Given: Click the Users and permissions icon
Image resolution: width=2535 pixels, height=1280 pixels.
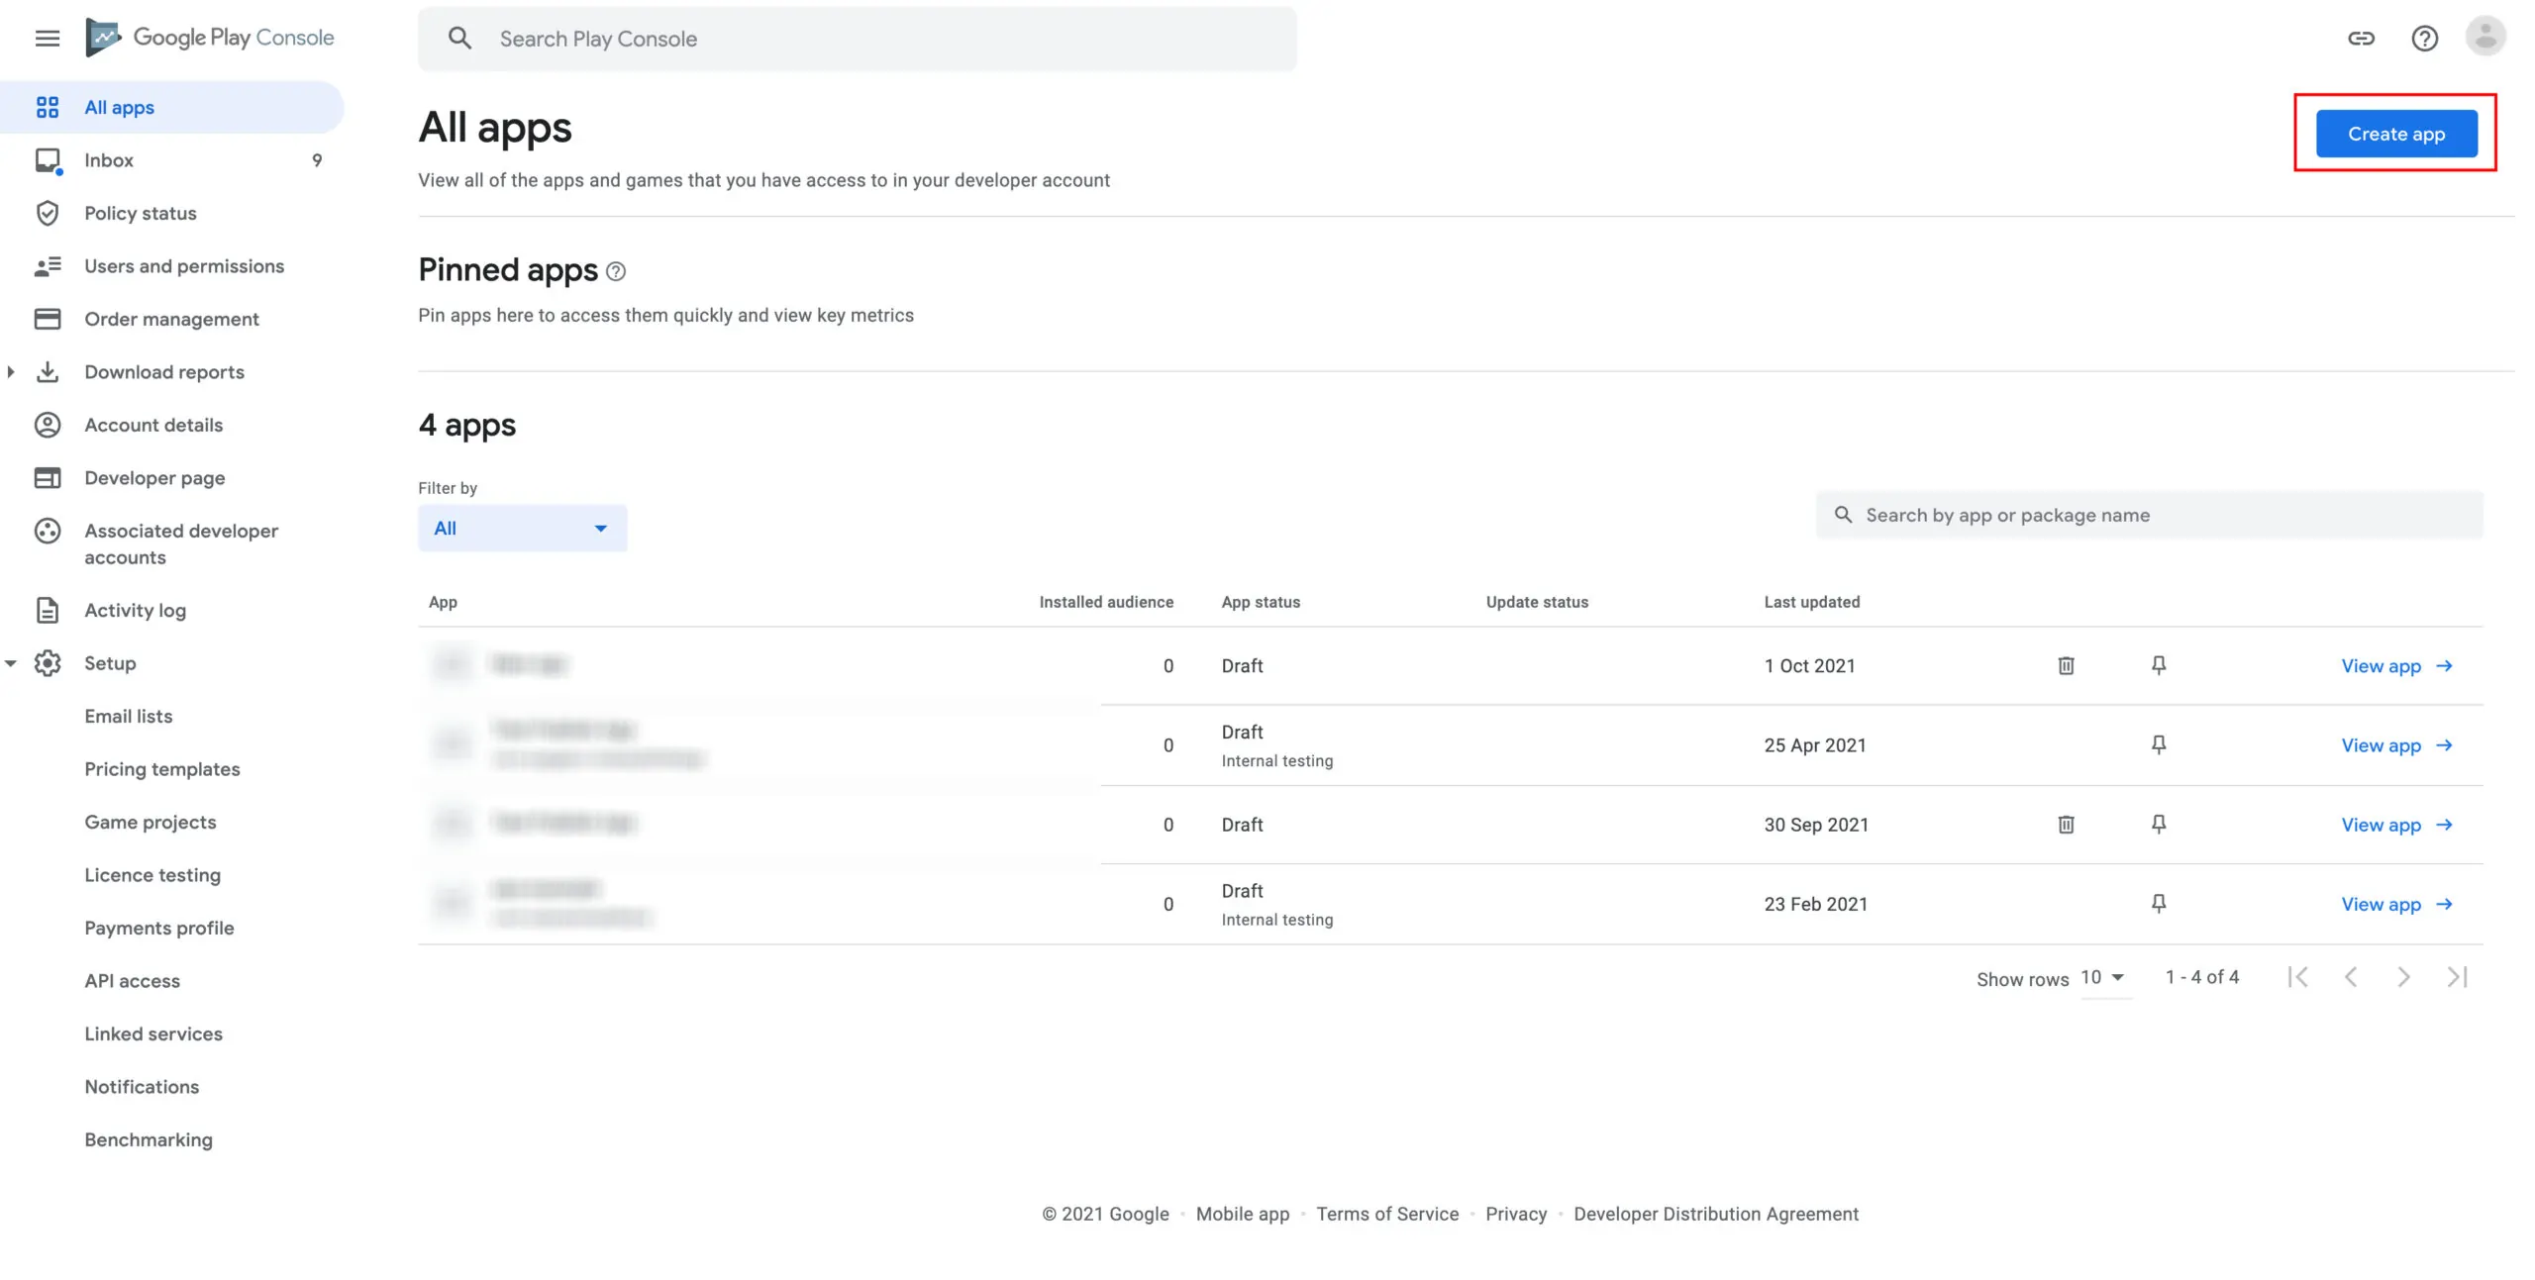Looking at the screenshot, I should coord(48,266).
